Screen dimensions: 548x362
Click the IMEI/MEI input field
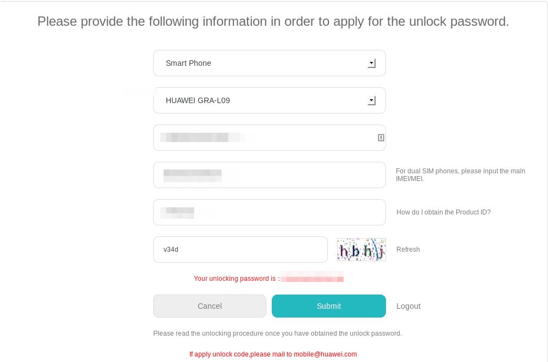[270, 175]
